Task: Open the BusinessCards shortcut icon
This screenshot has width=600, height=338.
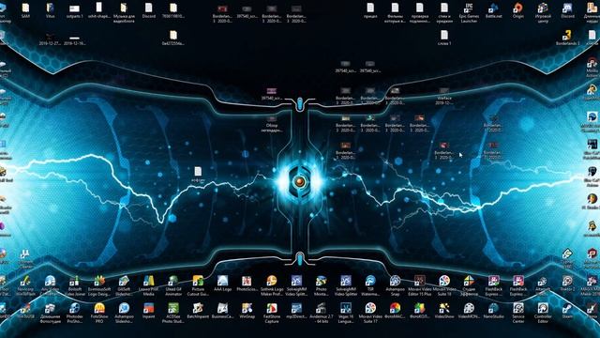Action: pyautogui.click(x=222, y=311)
